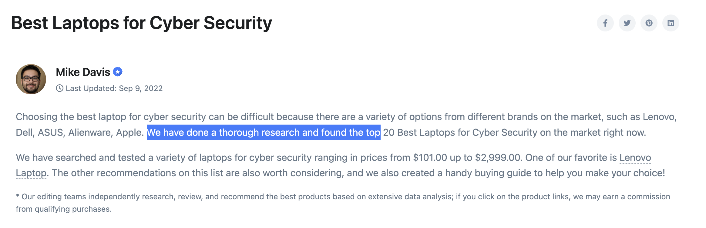Click the word Apple in the intro
Viewport: 706px width, 228px height.
pyautogui.click(x=129, y=132)
